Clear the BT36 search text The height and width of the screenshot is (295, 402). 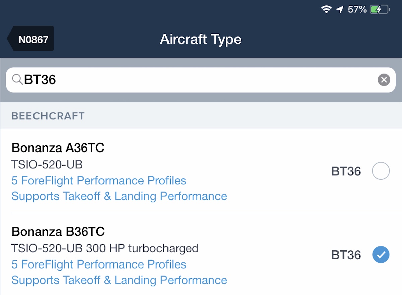[x=384, y=80]
